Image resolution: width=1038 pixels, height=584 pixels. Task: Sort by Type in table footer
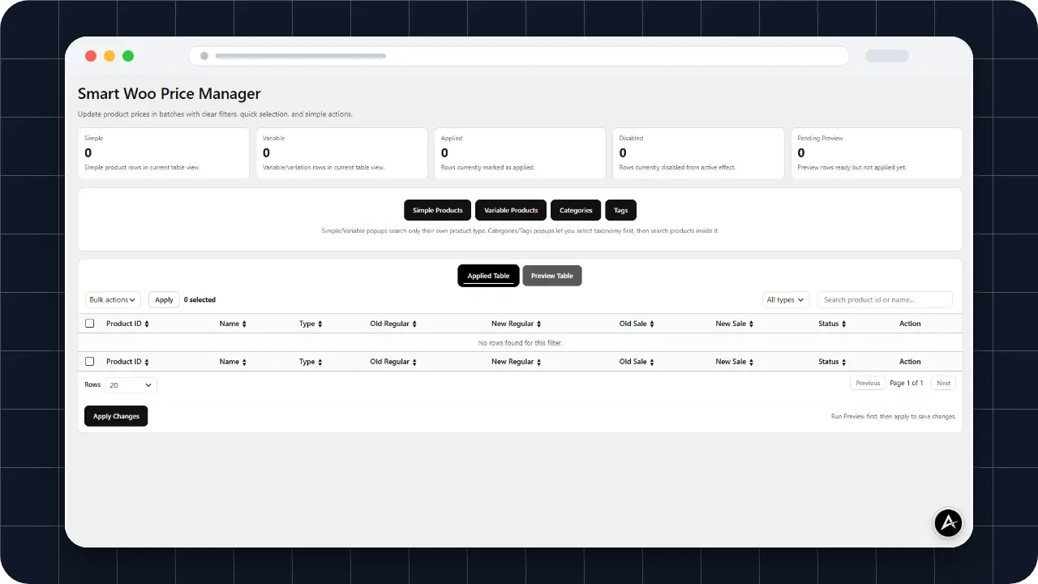click(x=311, y=362)
